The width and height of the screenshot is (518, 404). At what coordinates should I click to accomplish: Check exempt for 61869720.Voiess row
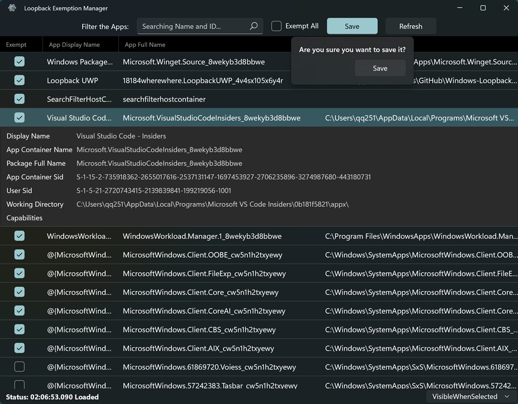20,367
